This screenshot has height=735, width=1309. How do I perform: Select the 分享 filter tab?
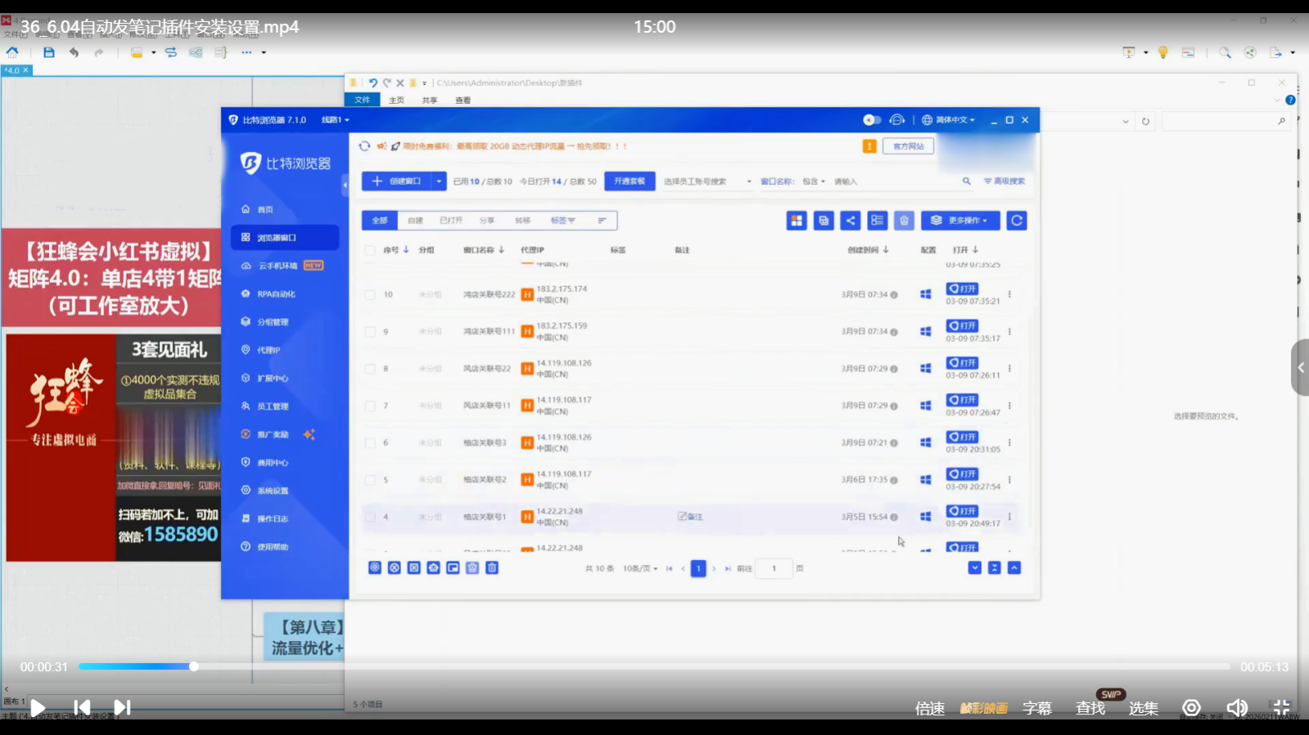(x=487, y=221)
